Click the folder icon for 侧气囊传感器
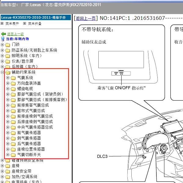 [13, 138]
